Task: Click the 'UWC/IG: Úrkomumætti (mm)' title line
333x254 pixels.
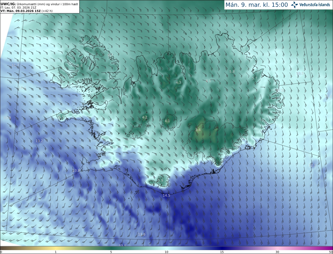Action: click(39, 4)
